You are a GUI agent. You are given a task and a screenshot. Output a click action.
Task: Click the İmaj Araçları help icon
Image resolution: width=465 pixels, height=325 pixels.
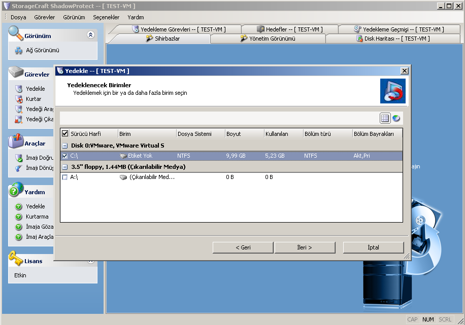click(19, 237)
